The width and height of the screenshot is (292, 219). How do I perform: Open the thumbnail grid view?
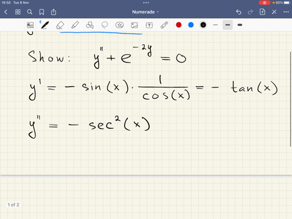click(18, 12)
